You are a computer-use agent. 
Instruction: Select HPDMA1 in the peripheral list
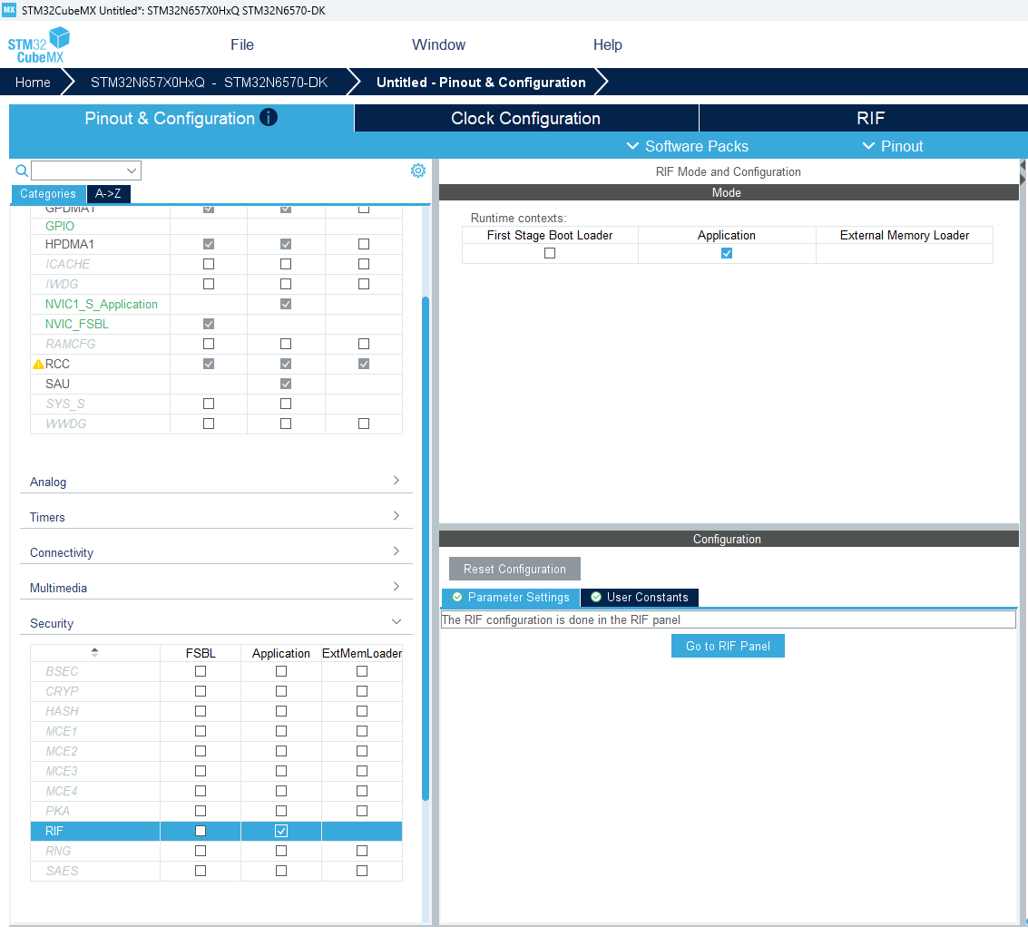tap(70, 245)
